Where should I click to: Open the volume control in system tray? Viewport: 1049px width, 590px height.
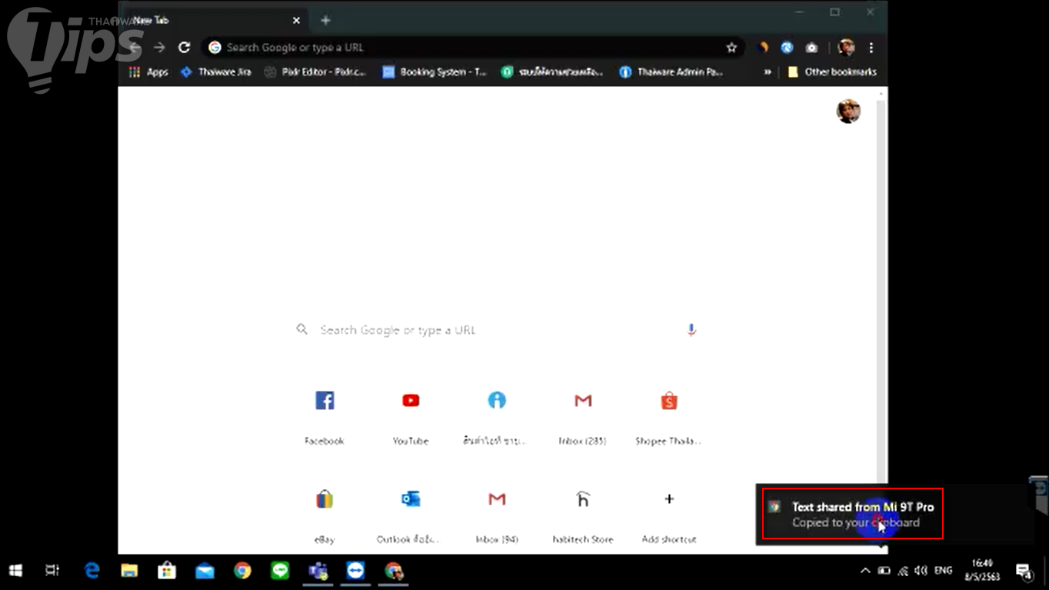tap(921, 571)
